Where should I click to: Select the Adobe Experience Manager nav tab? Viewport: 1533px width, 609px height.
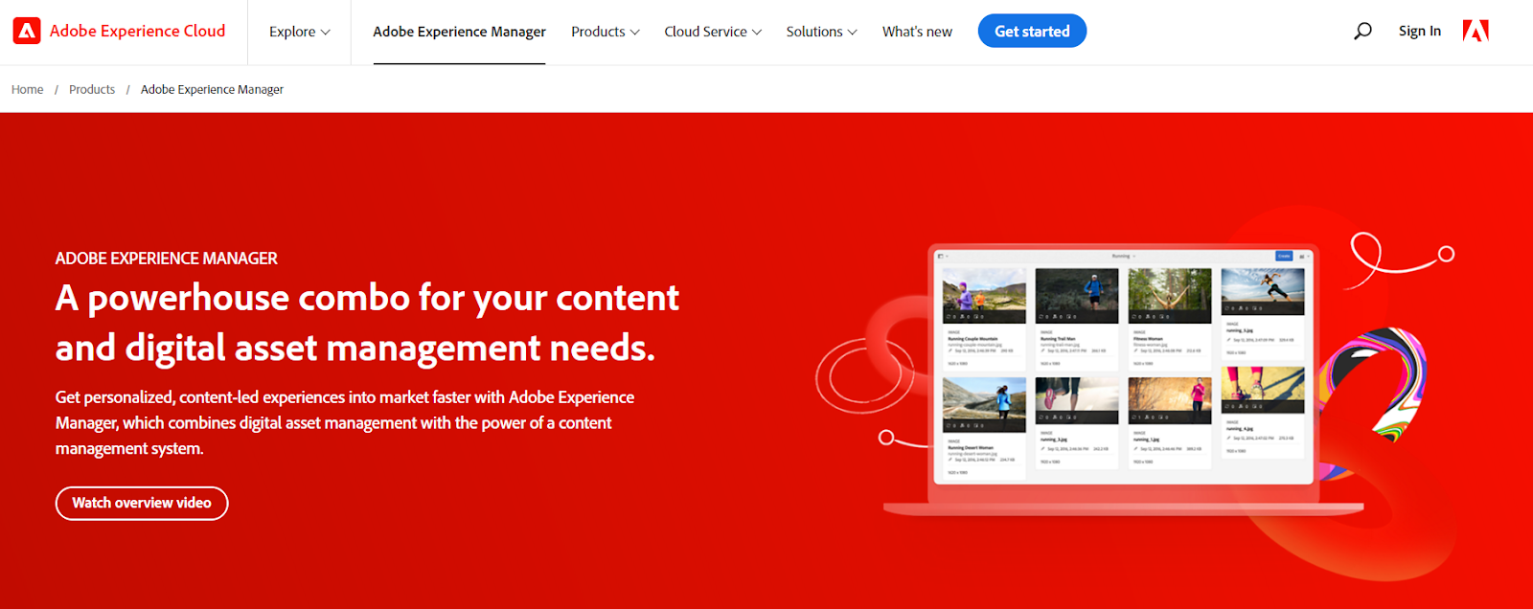(x=459, y=32)
